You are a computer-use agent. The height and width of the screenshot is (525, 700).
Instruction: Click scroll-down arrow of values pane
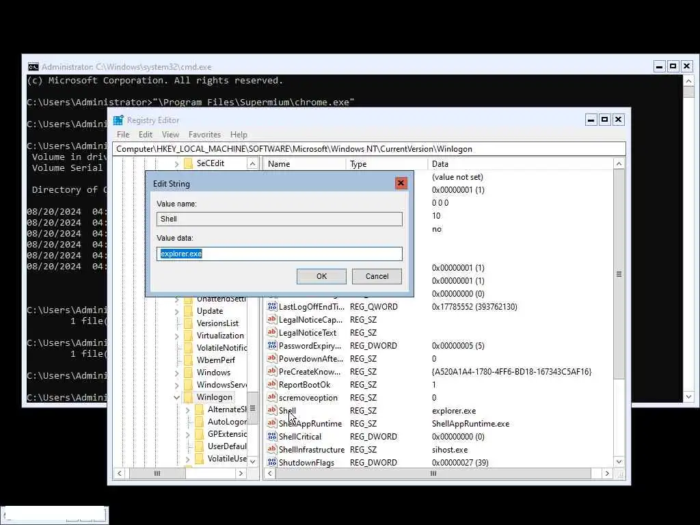619,461
